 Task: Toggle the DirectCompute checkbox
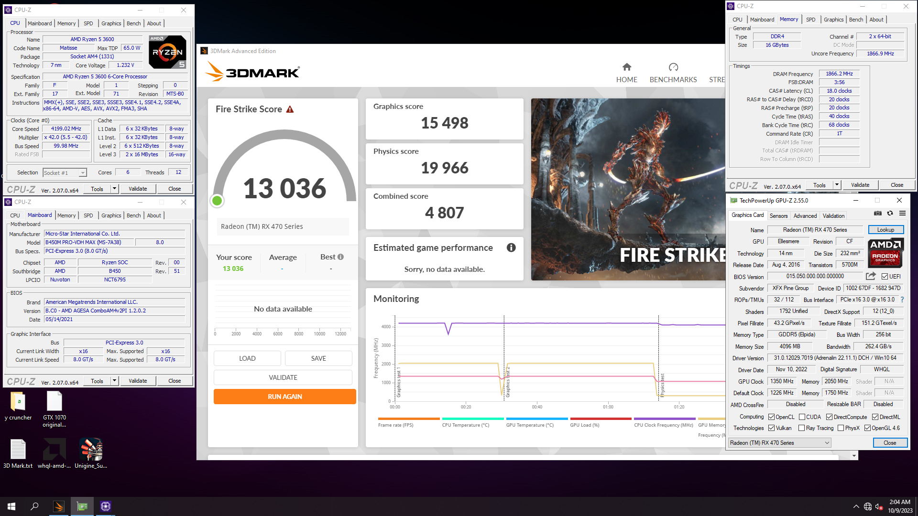pyautogui.click(x=830, y=417)
